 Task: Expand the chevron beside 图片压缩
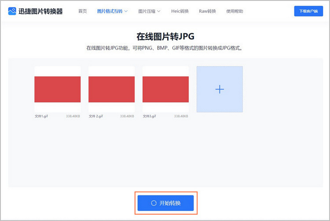click(159, 11)
